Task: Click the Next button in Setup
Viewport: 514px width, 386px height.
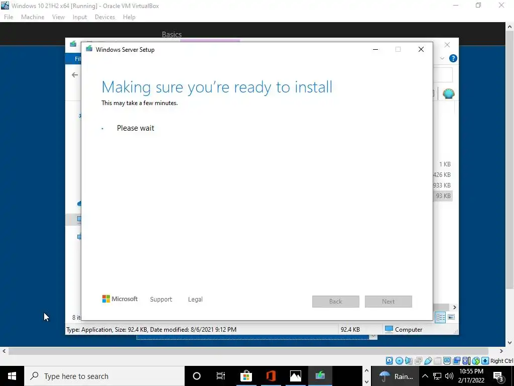Action: [389, 302]
